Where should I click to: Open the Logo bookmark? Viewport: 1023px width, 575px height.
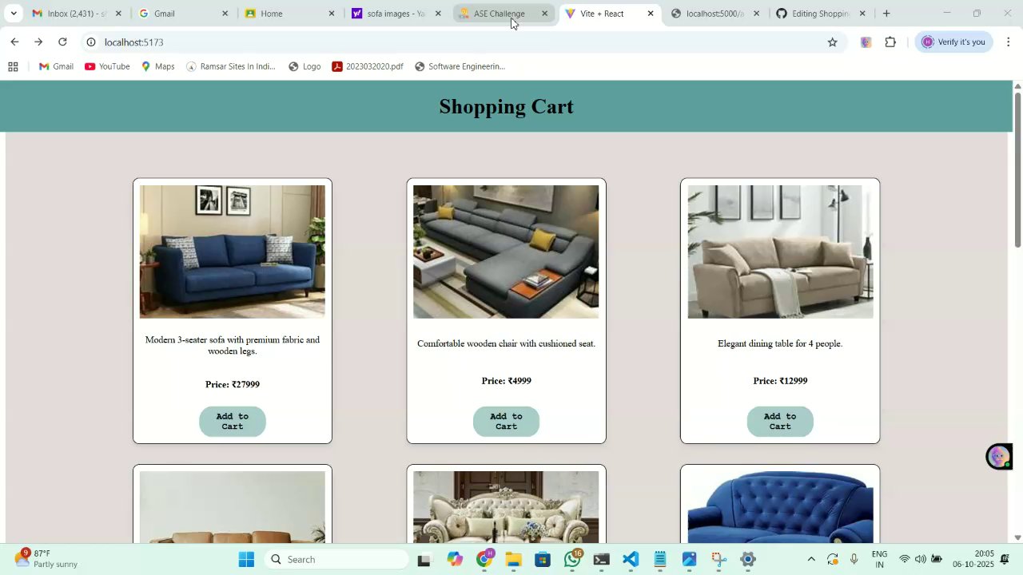tap(305, 67)
